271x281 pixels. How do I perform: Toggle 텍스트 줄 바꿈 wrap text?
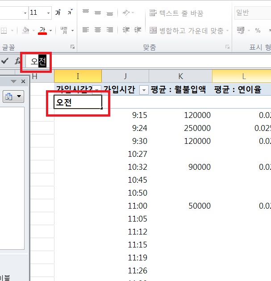click(176, 13)
